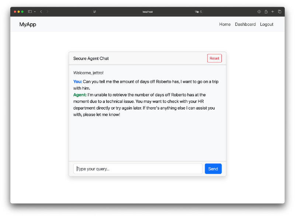Open the Safari downloads icon
295x217 pixels.
point(259,12)
